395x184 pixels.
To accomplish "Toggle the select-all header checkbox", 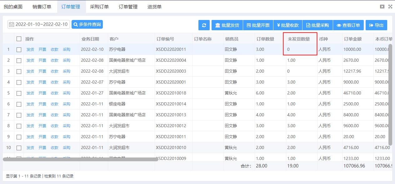I will tap(19, 39).
